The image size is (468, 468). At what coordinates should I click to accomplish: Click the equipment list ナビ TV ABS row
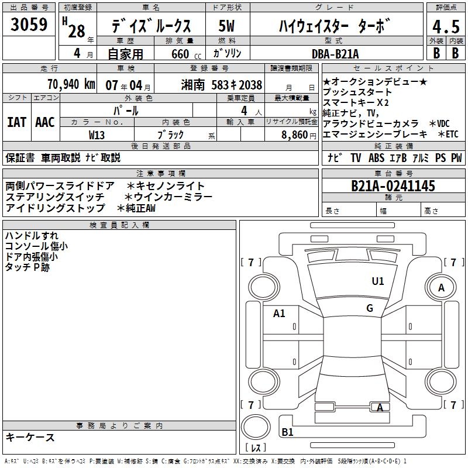tap(394, 157)
